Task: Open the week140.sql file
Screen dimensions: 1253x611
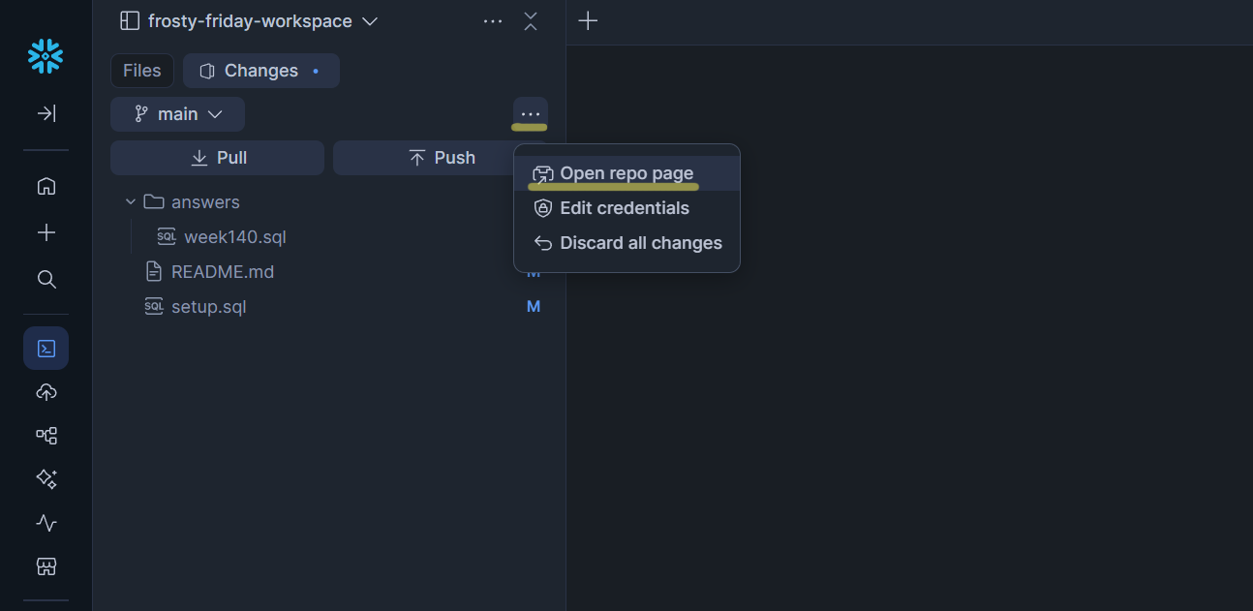Action: tap(235, 236)
